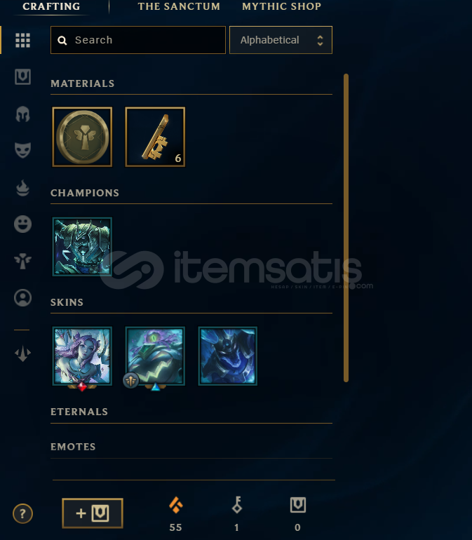Select the all-items grid filter icon
472x540 pixels.
(22, 40)
